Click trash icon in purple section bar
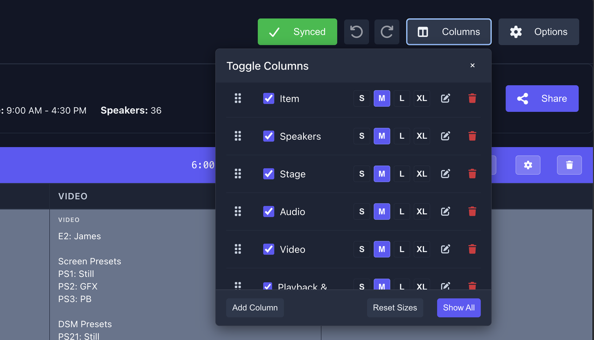Image resolution: width=594 pixels, height=340 pixels. click(569, 165)
